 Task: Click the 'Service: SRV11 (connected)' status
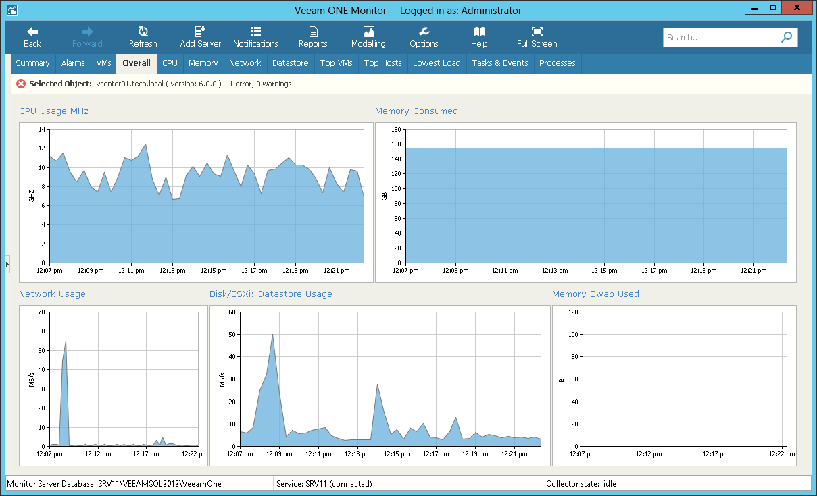(324, 484)
